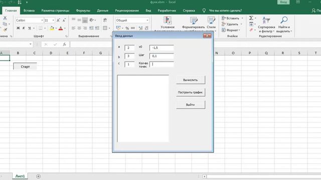Click the align bottom icon
321x180 pixels.
[85, 20]
